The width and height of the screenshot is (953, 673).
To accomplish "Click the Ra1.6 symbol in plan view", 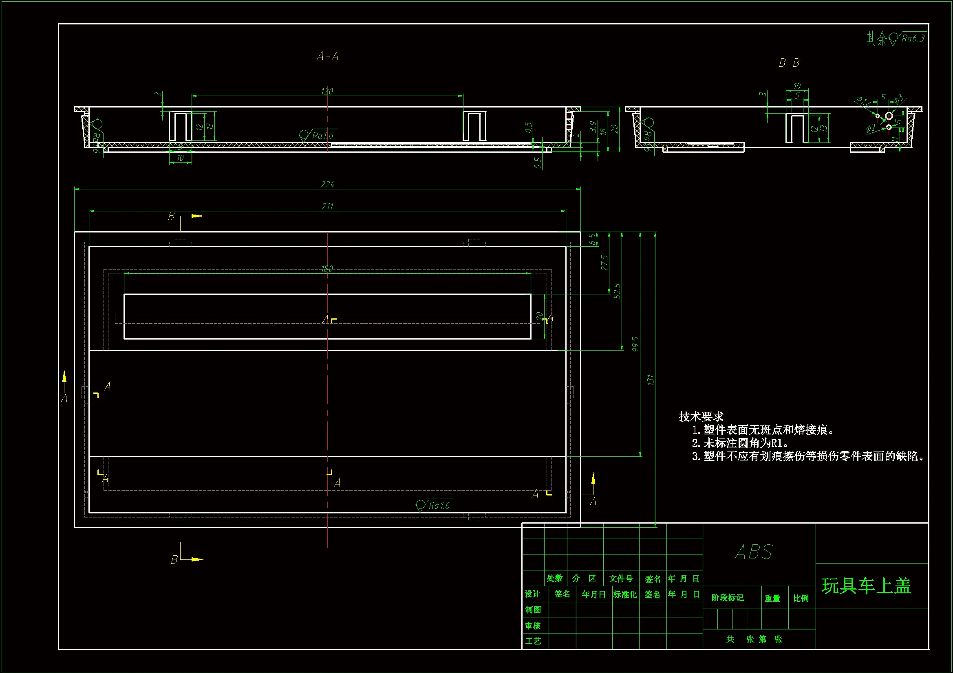I will (434, 505).
